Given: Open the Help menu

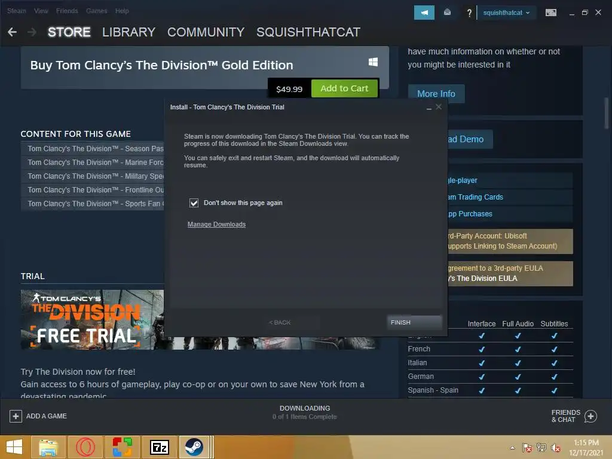Looking at the screenshot, I should click(x=122, y=11).
